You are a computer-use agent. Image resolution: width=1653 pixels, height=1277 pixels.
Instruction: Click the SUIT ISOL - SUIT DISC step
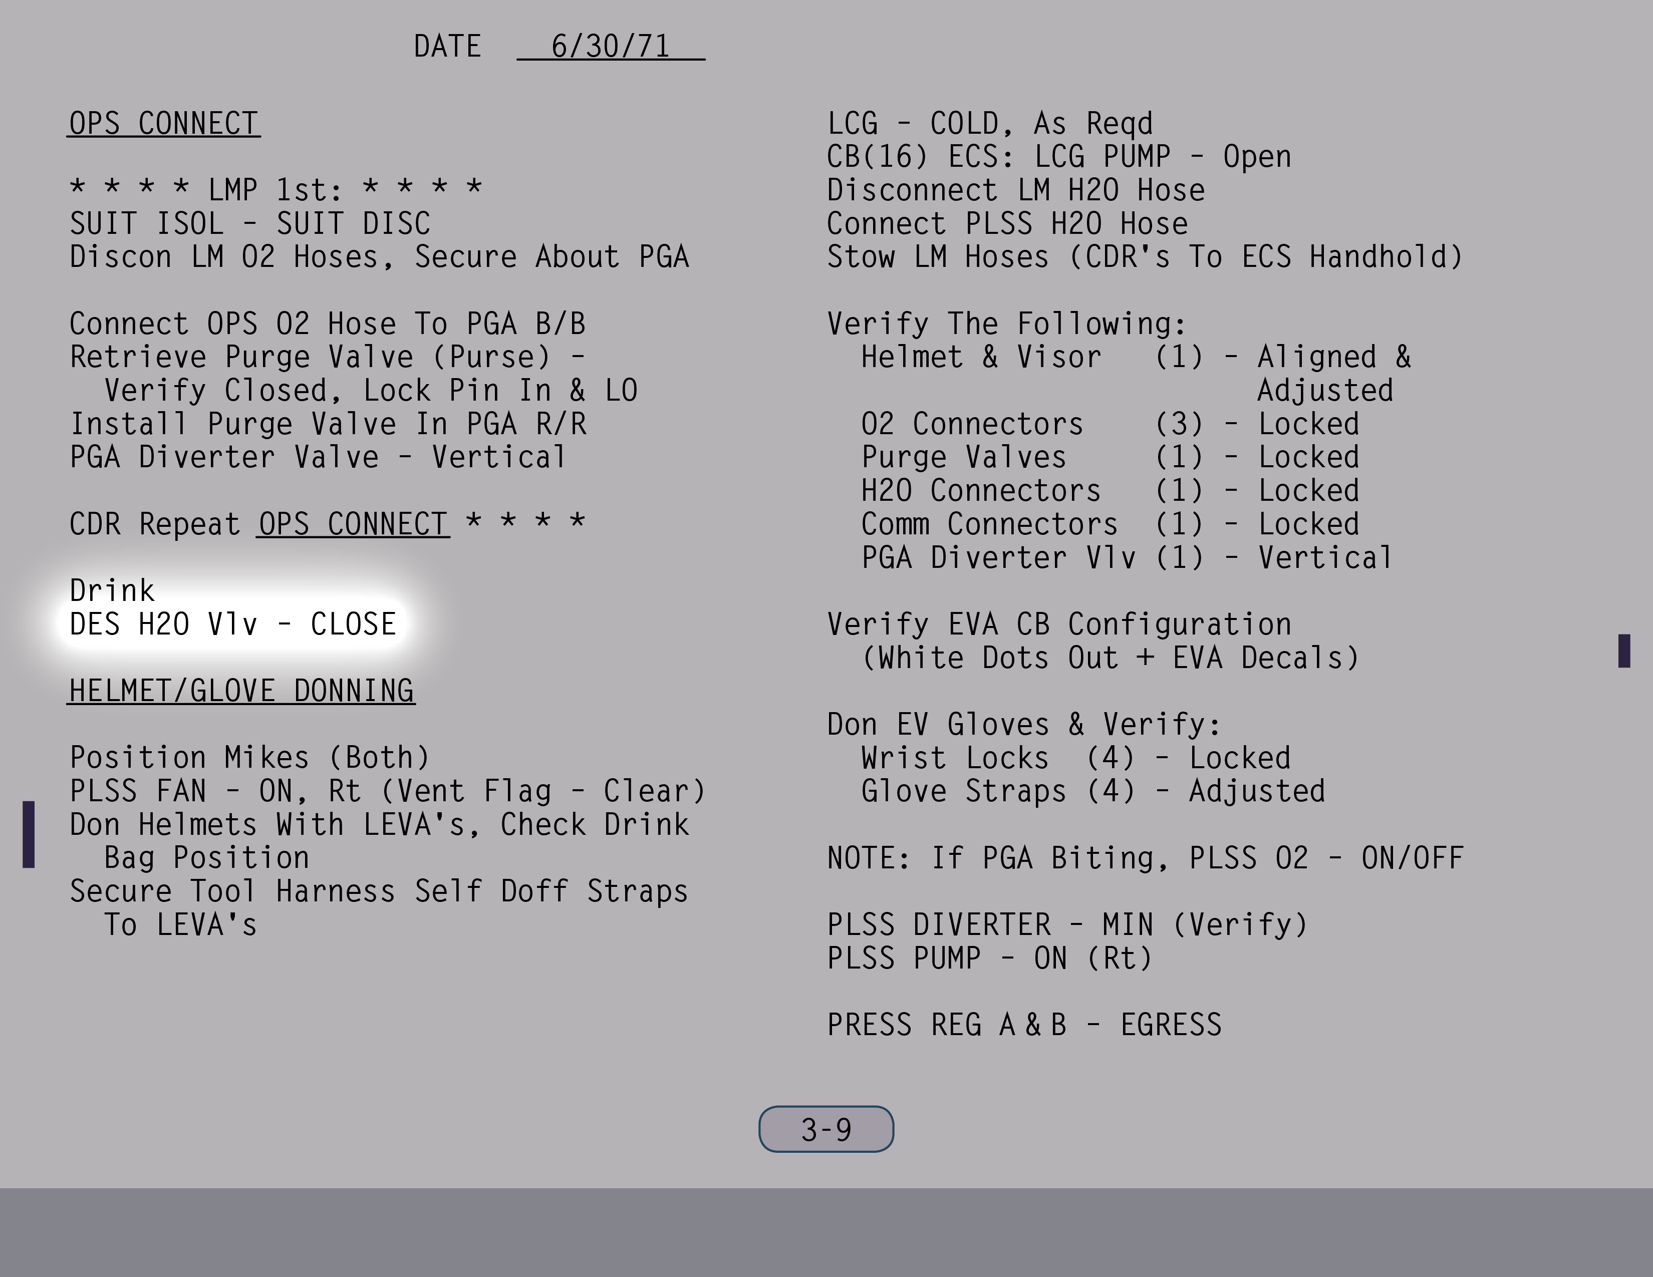coord(250,223)
